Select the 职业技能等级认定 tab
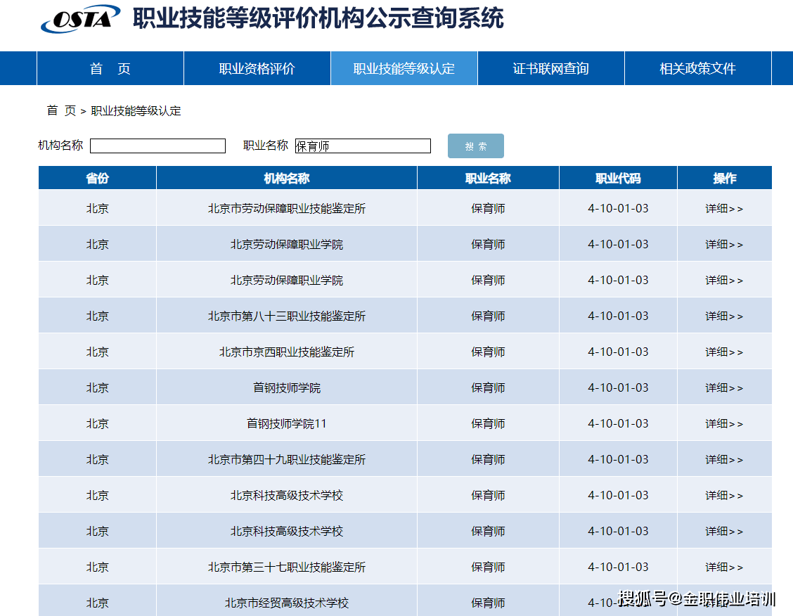Screen dimensions: 793x616 coord(404,68)
